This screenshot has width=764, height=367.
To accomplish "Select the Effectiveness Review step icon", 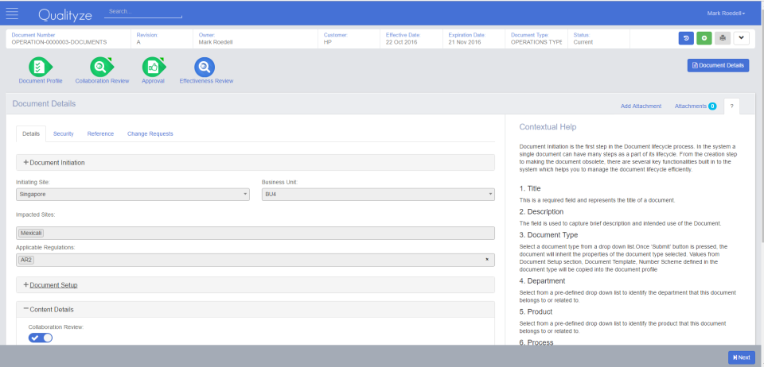I will (x=205, y=67).
